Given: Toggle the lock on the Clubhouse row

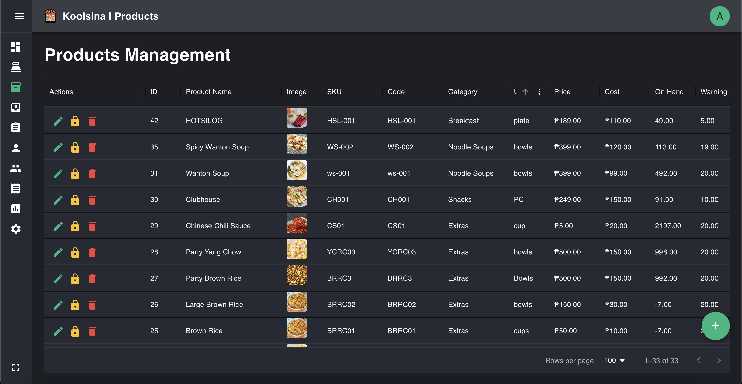Looking at the screenshot, I should [75, 200].
